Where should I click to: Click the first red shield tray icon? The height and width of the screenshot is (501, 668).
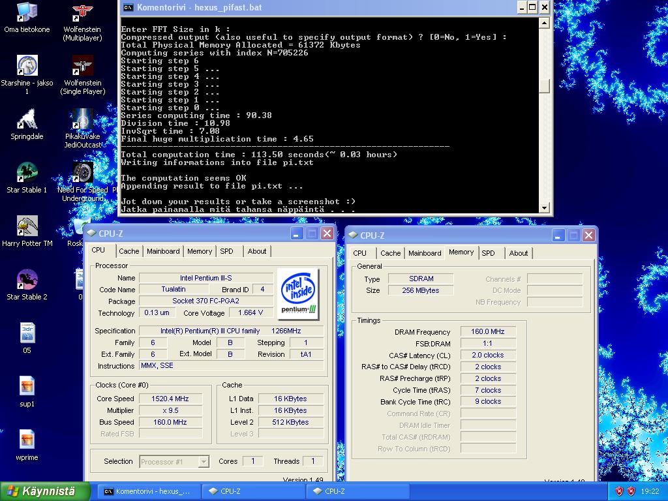click(619, 491)
